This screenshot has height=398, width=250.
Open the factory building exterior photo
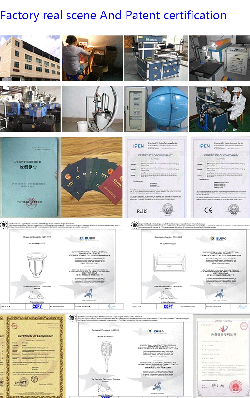30,58
